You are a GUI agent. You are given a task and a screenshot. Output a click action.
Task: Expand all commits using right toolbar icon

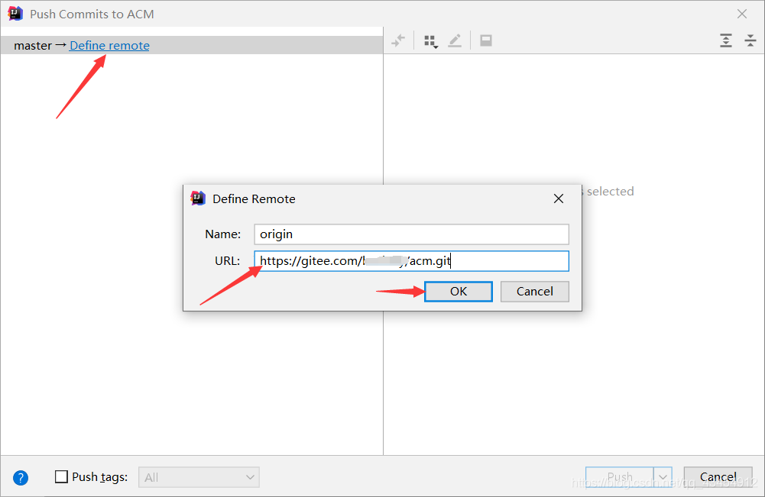point(725,40)
